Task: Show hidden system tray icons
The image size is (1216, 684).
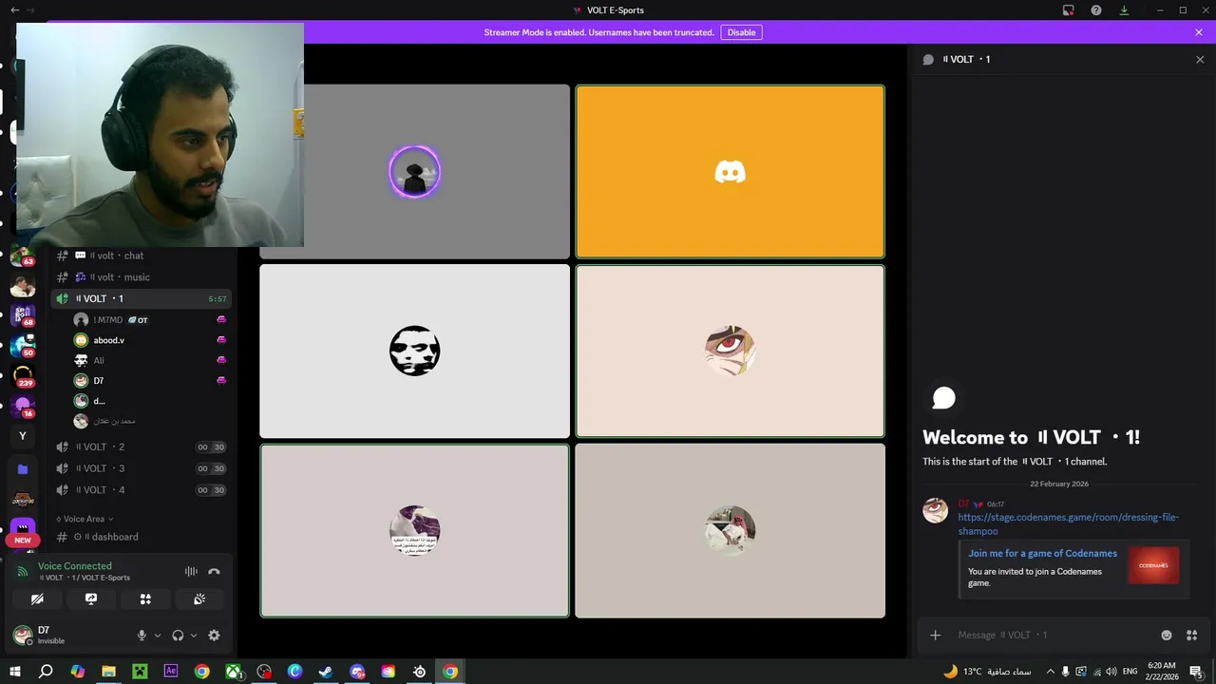Action: pyautogui.click(x=1050, y=672)
